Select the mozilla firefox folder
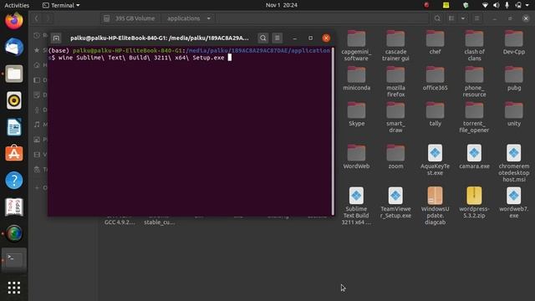The width and height of the screenshot is (535, 301). point(395,81)
